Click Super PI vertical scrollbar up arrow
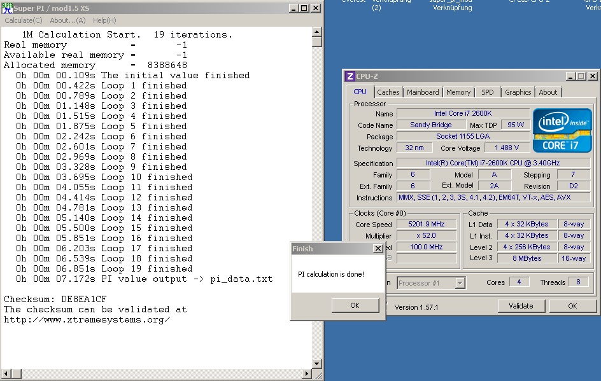Screen dimensions: 601x381 pyautogui.click(x=316, y=31)
